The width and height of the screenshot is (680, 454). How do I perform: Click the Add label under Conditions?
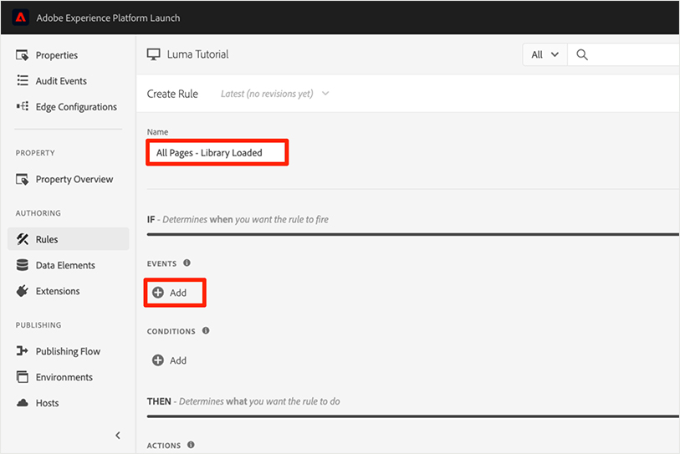click(x=178, y=360)
